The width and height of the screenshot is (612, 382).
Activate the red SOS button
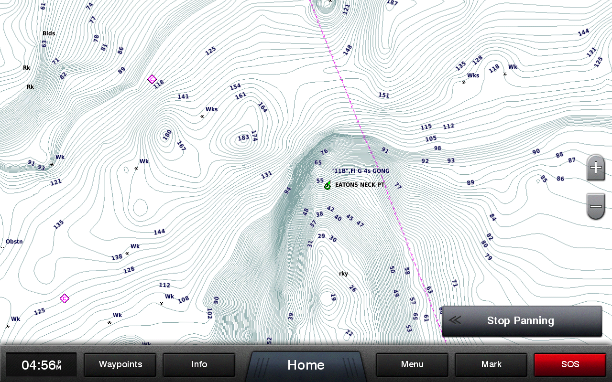pos(570,365)
